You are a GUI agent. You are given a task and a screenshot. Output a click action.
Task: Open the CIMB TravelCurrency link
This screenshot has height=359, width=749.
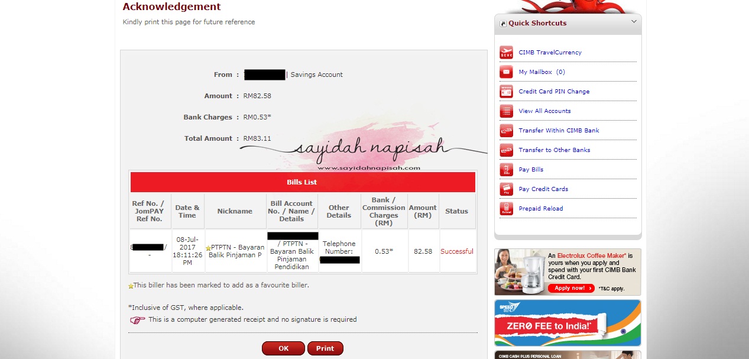point(550,52)
